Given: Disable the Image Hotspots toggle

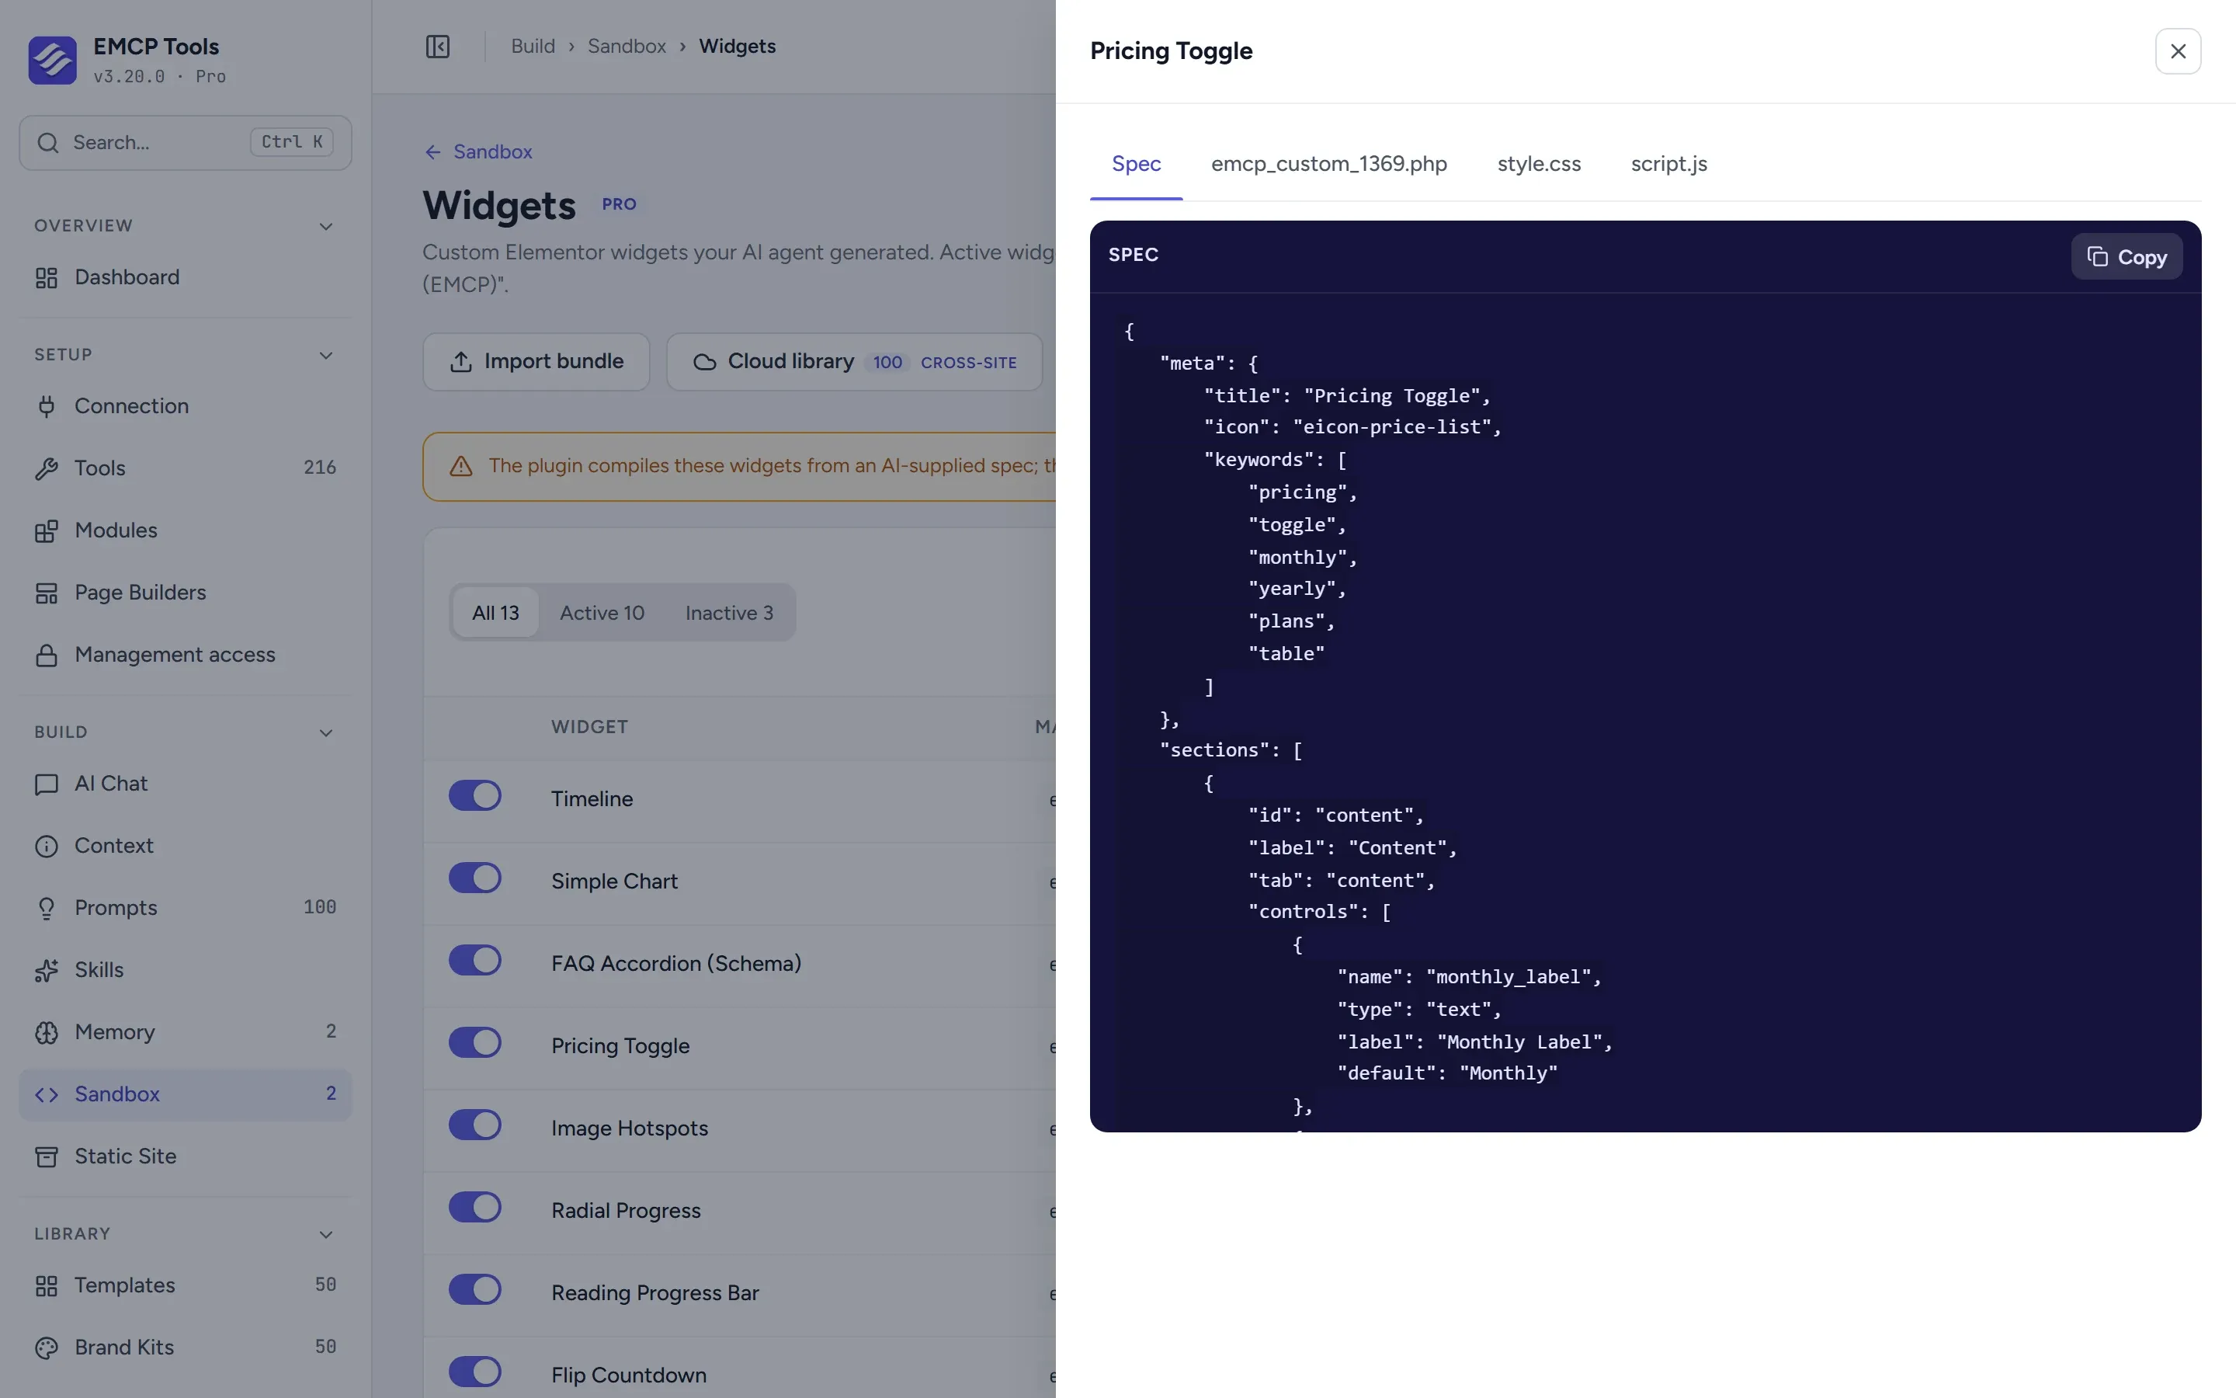Looking at the screenshot, I should [x=475, y=1125].
